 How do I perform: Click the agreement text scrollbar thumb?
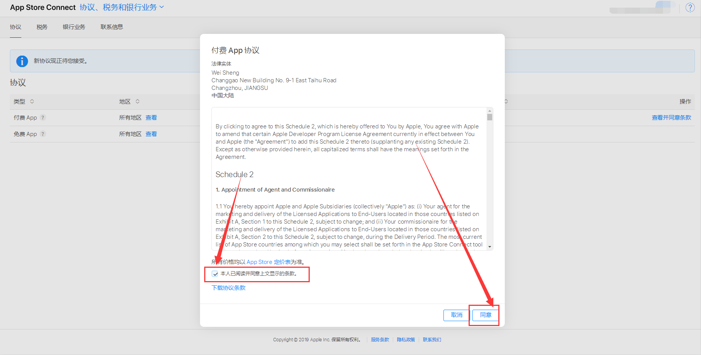tap(490, 117)
